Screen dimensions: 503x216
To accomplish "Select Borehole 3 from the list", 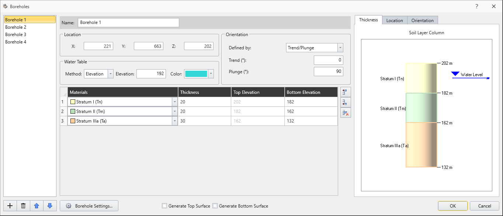I will [x=15, y=34].
